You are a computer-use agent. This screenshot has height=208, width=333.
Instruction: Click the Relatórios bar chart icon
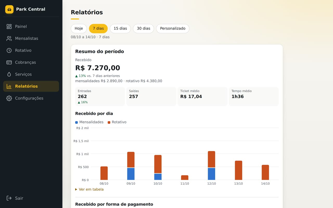(x=9, y=86)
